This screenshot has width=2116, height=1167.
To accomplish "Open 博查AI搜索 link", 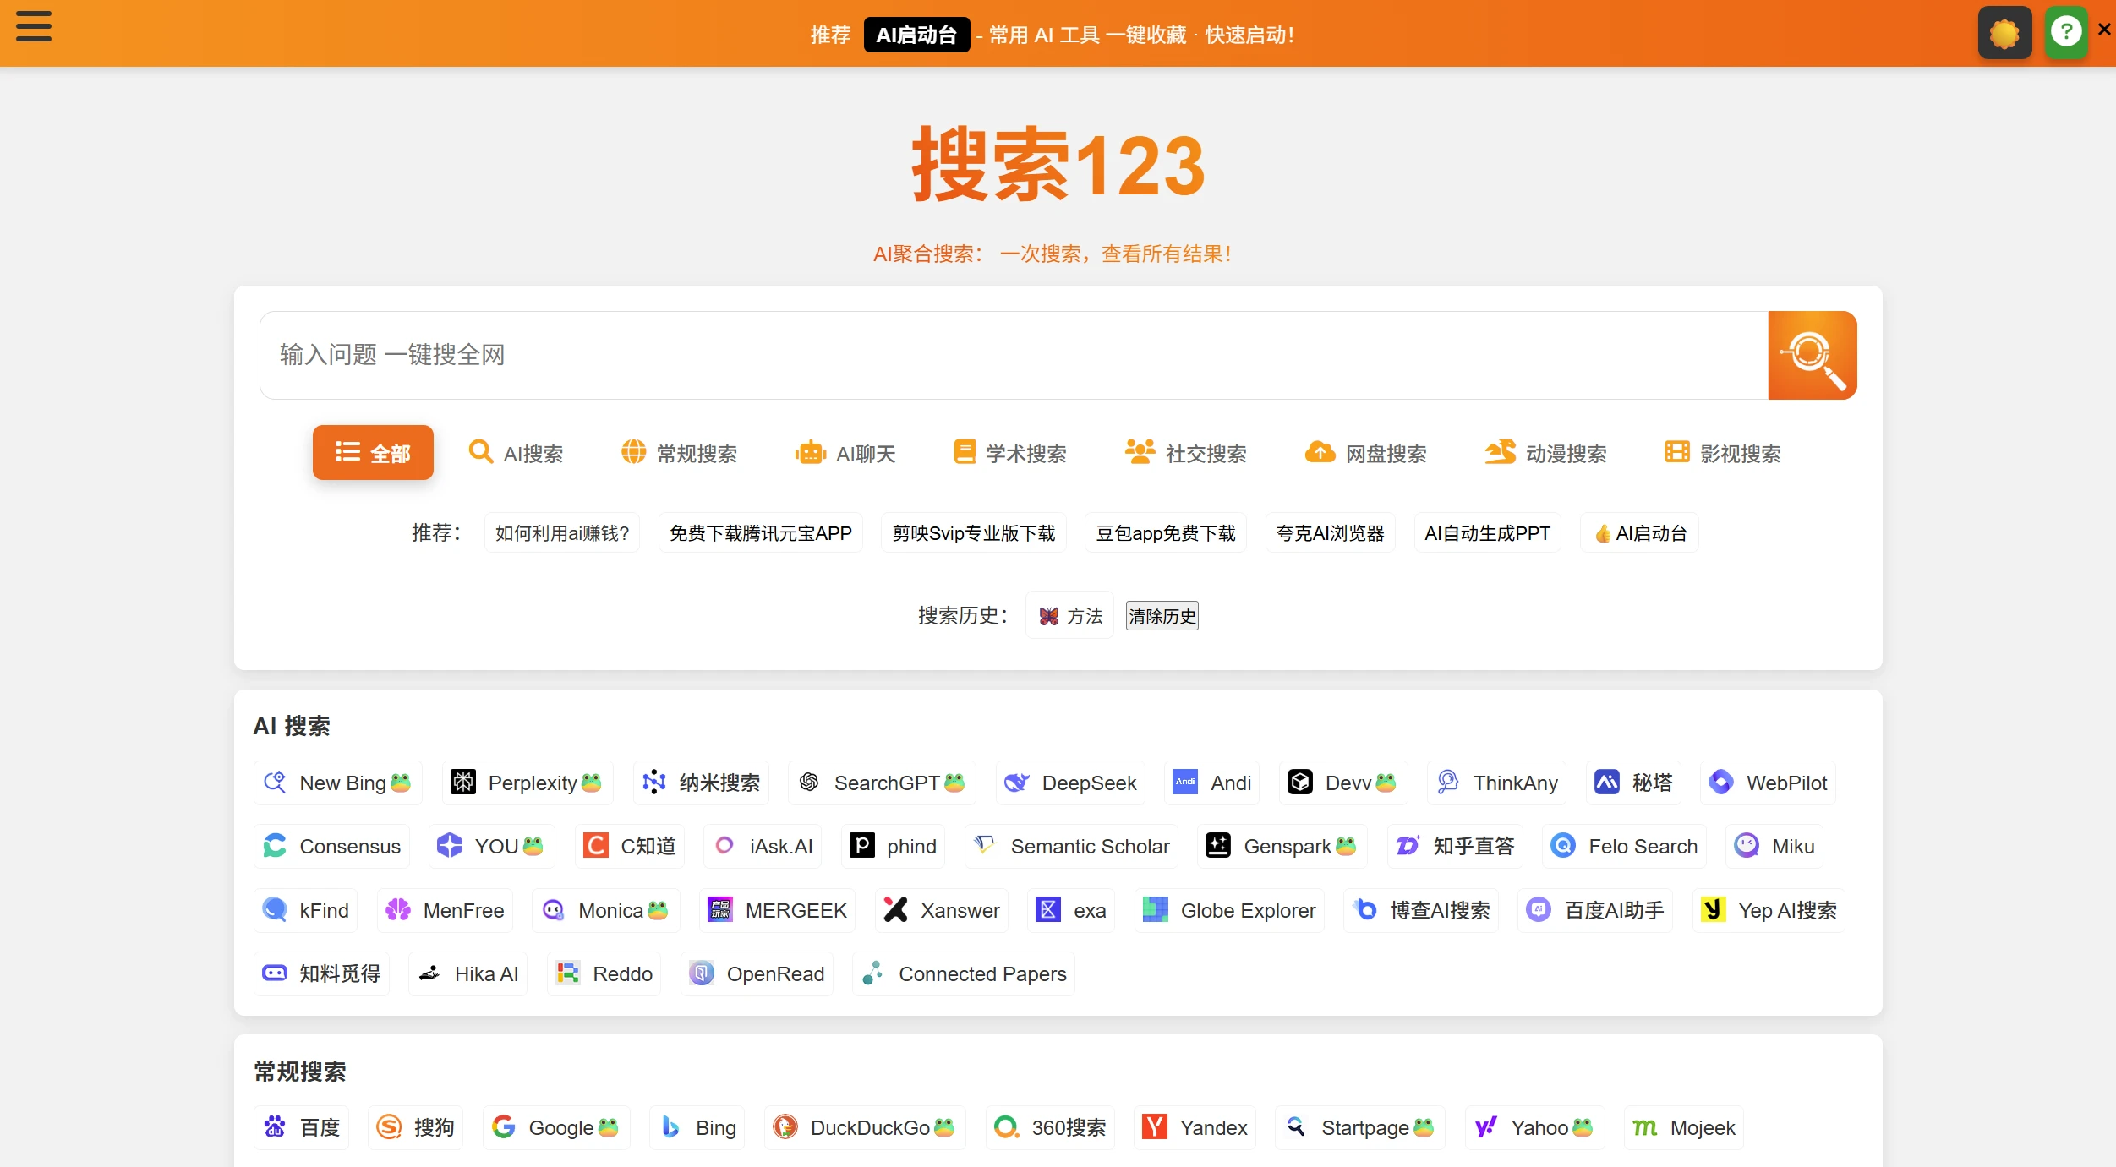I will tap(1421, 910).
